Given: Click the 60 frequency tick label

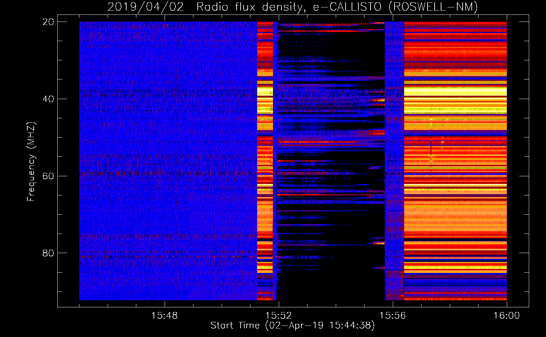Looking at the screenshot, I should click(x=48, y=176).
